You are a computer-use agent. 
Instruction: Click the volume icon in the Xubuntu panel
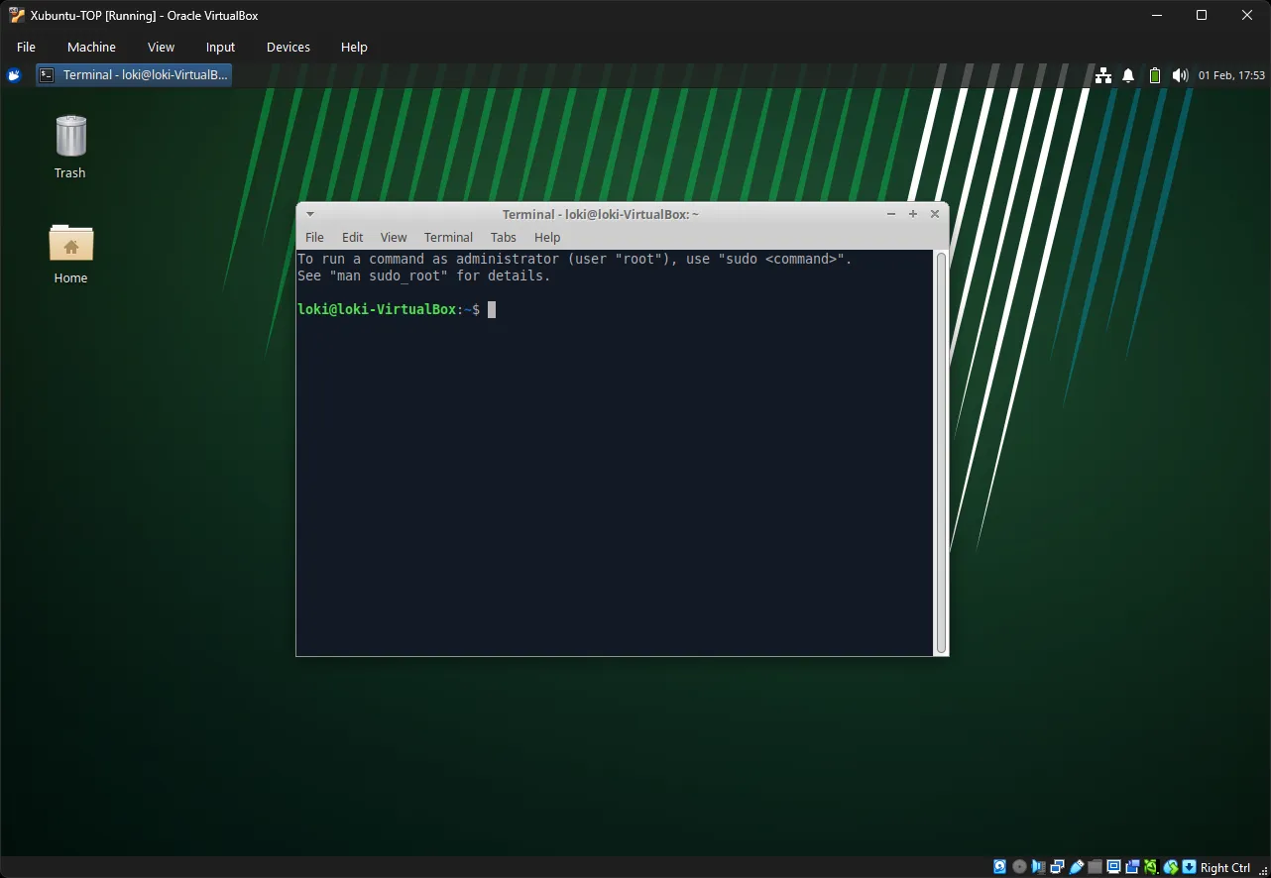(1180, 74)
